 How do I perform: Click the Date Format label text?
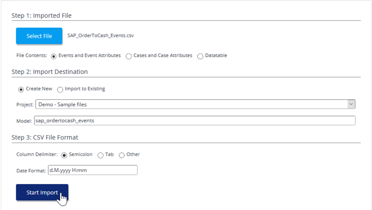31,171
